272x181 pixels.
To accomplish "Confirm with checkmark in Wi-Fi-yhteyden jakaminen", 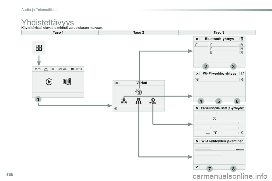I will (x=197, y=167).
